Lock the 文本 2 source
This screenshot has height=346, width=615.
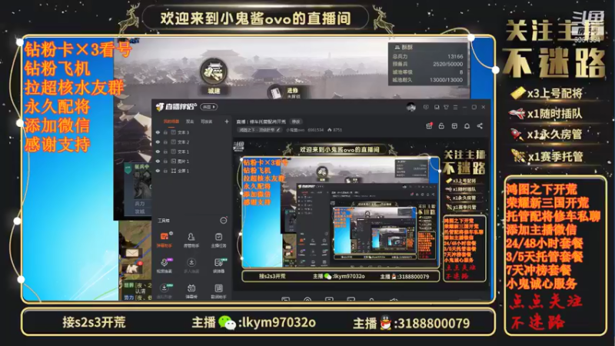point(165,142)
